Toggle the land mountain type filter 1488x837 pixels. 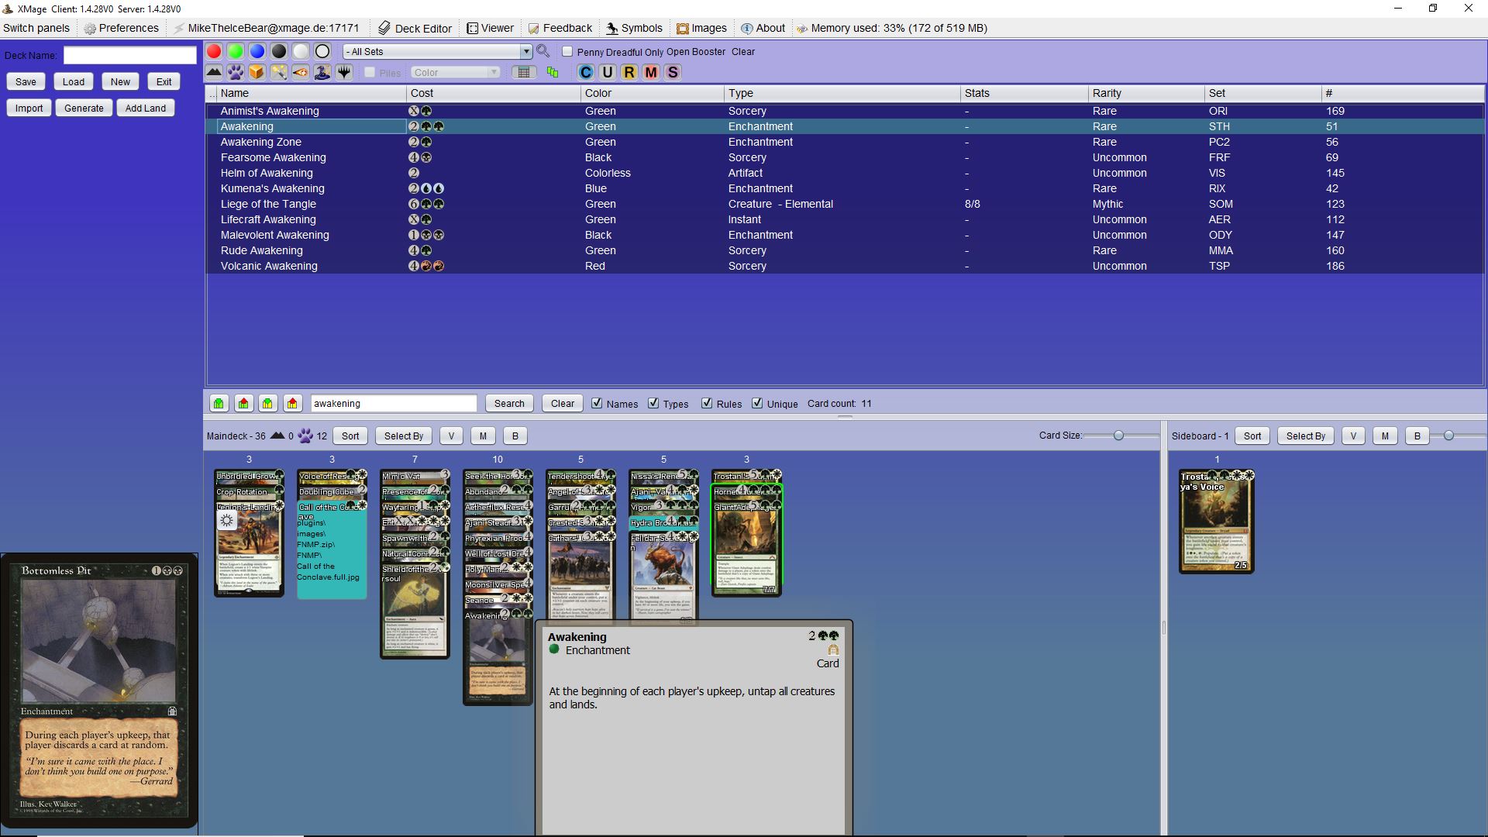(x=214, y=72)
